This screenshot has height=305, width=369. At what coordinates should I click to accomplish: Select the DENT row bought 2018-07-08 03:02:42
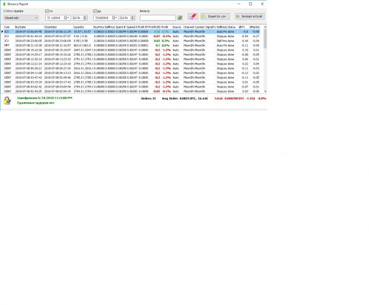131,87
